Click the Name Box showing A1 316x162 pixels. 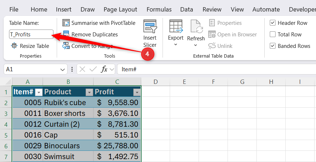(35, 69)
